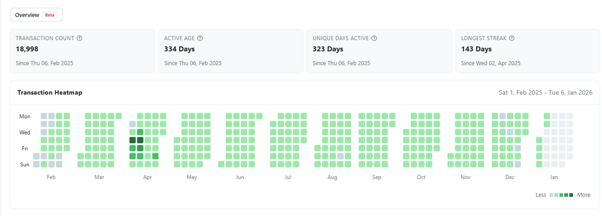Click the Sep month label
Screen dimensions: 602x216
pyautogui.click(x=377, y=177)
